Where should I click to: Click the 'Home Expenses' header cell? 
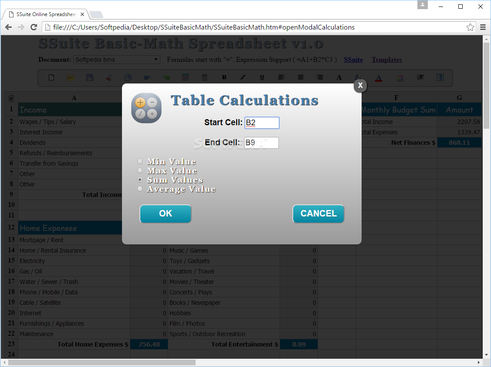click(x=70, y=228)
